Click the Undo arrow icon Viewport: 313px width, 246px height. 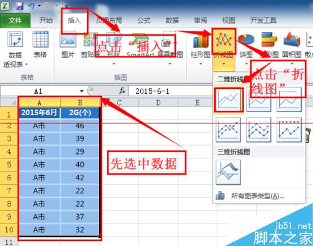tap(31, 6)
